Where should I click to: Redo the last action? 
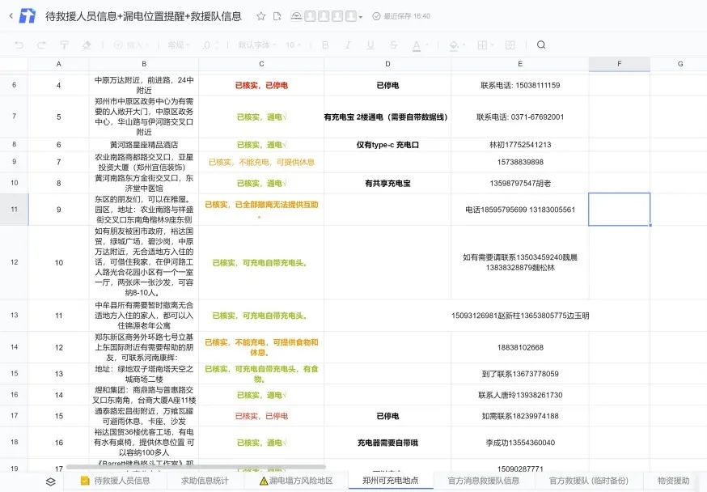41,45
